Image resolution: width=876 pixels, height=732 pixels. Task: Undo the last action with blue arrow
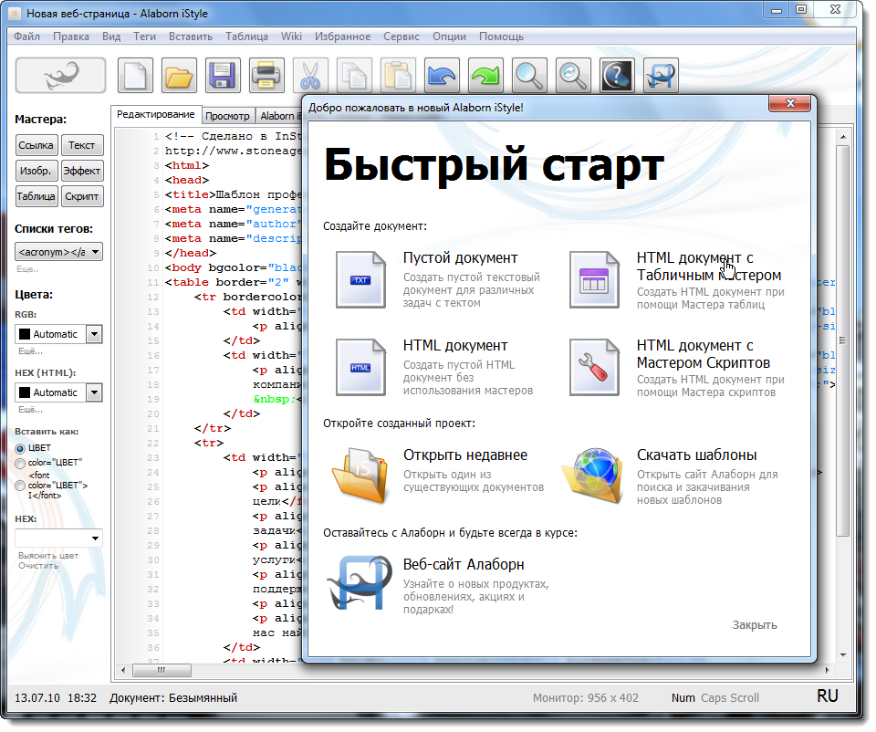pyautogui.click(x=442, y=75)
